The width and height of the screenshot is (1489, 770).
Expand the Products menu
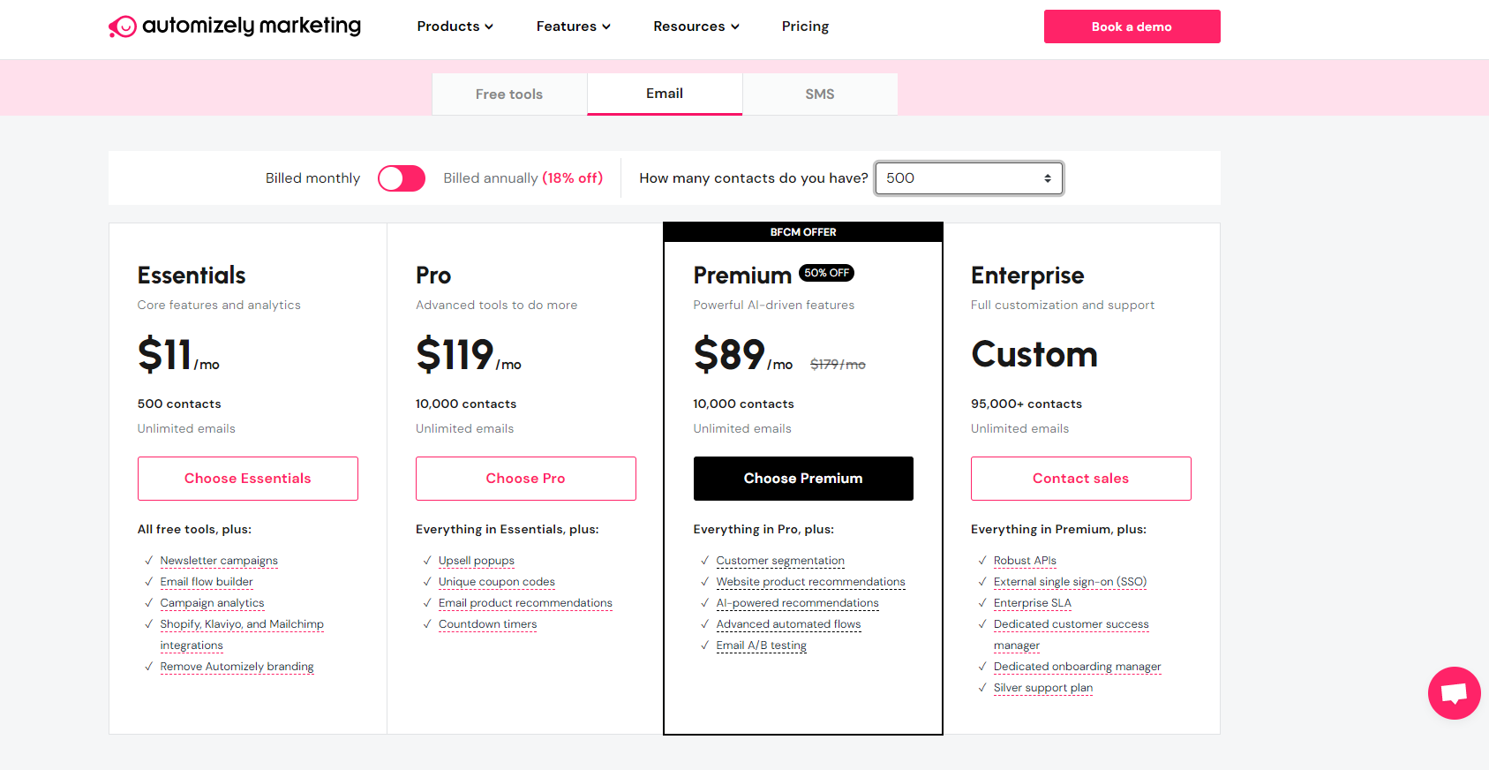[455, 26]
